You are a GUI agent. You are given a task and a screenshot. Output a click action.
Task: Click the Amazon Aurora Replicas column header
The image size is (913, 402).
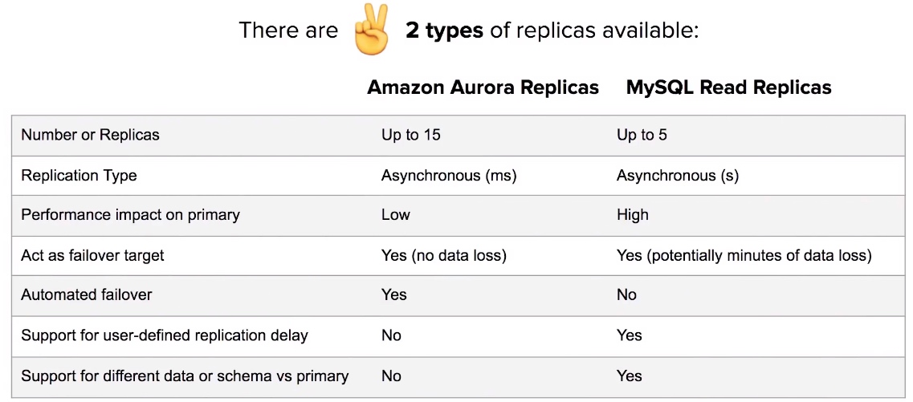point(483,87)
